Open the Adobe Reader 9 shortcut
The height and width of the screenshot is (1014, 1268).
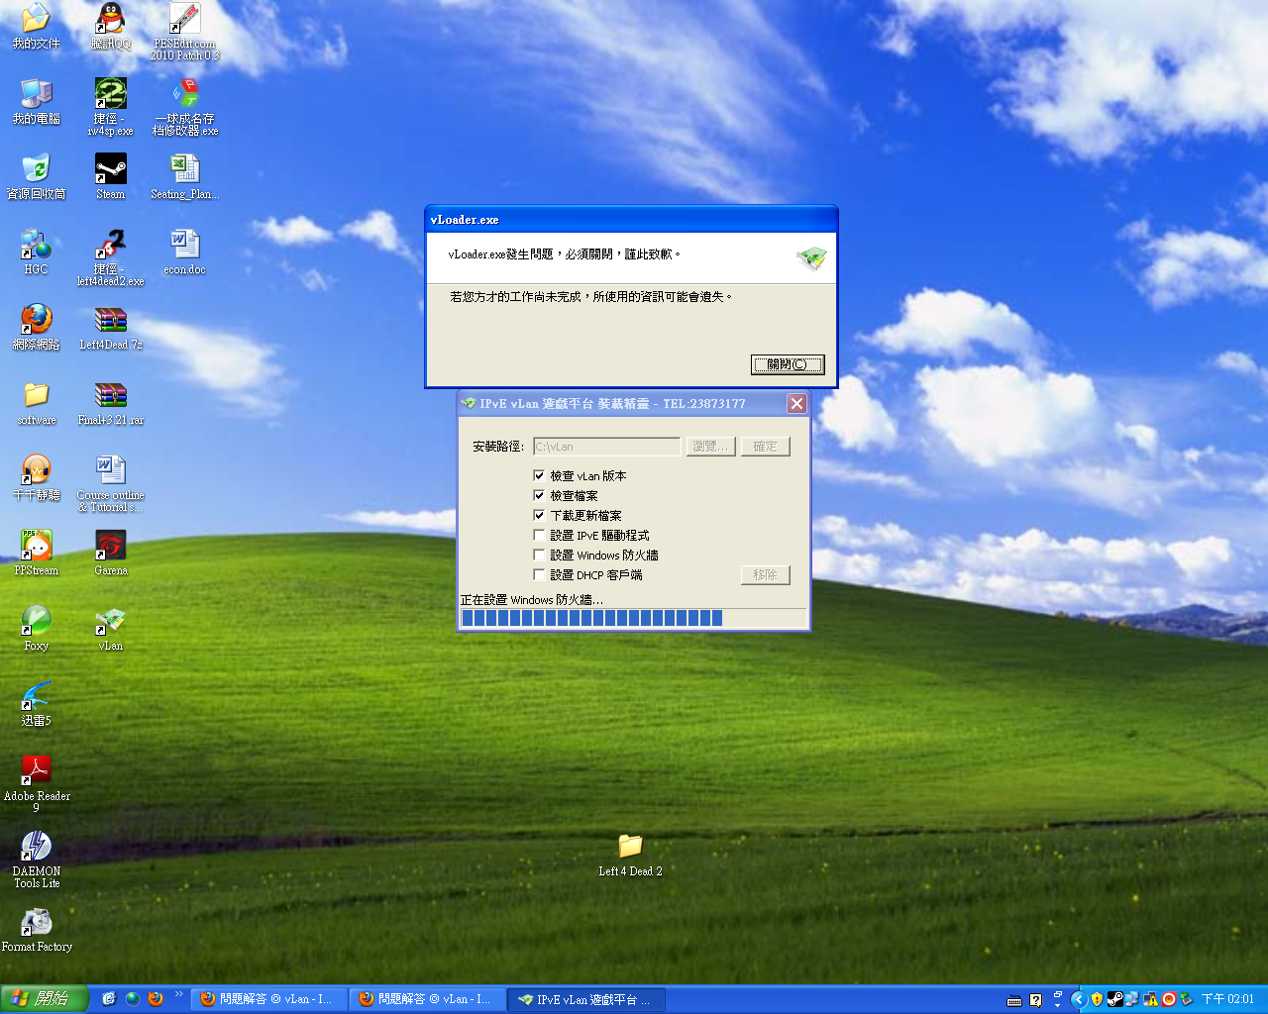(36, 772)
